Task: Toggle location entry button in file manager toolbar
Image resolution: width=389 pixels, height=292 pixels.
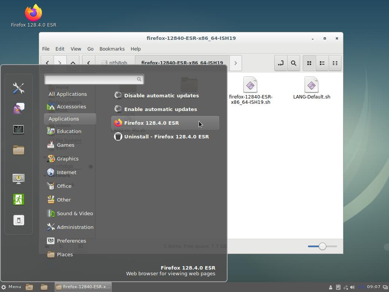Action: pos(281,63)
